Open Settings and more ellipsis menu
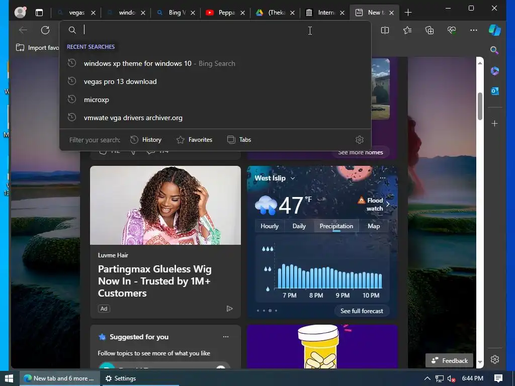515x386 pixels. pyautogui.click(x=474, y=30)
